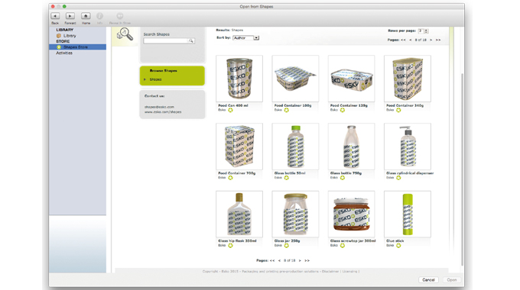Open Activities in the sidebar

(x=64, y=53)
